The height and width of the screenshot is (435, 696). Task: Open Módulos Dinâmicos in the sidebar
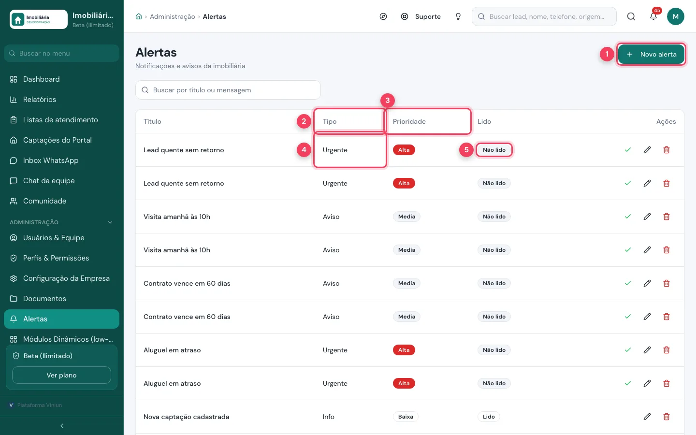61,339
